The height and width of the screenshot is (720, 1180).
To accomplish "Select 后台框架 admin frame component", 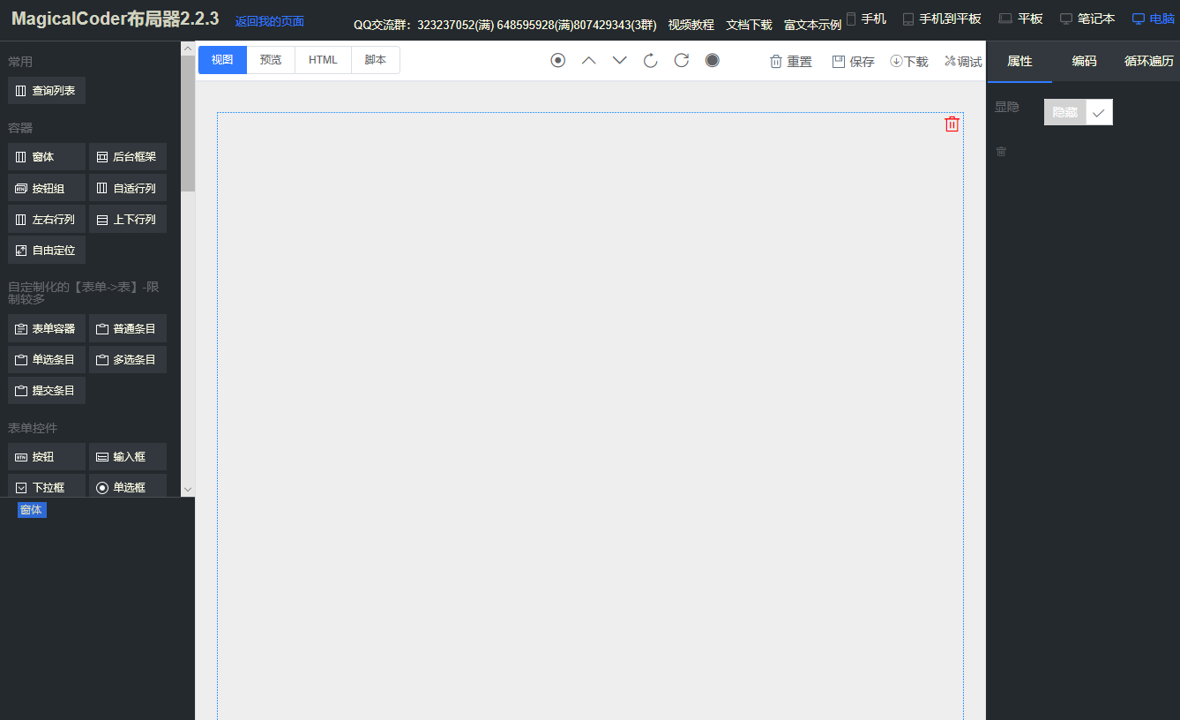I will click(128, 156).
